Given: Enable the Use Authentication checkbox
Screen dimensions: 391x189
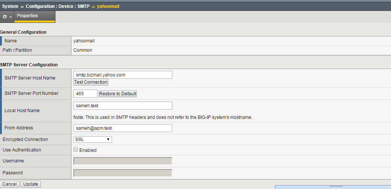Looking at the screenshot, I should 76,150.
